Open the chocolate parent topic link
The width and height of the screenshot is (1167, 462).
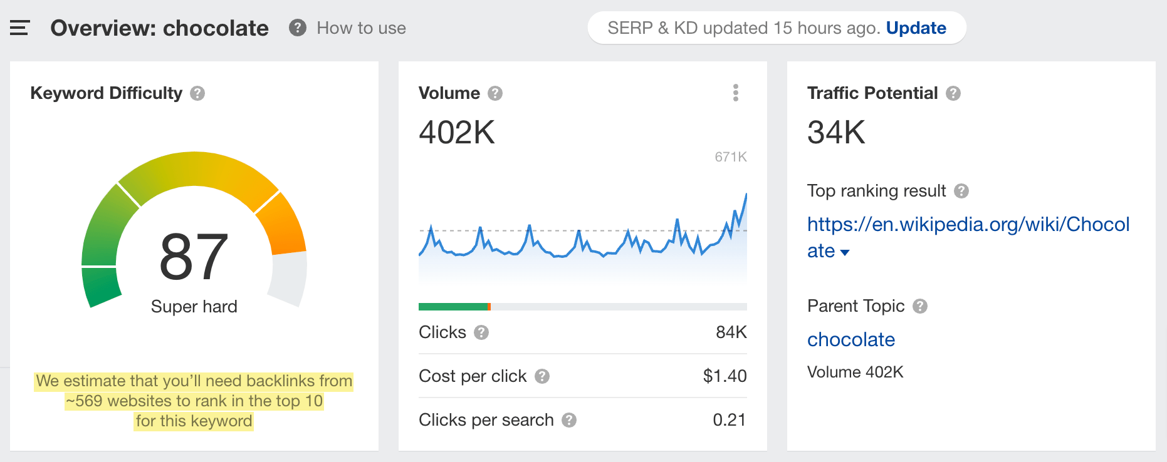coord(850,339)
